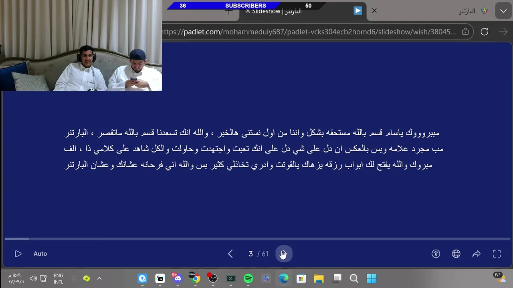Open Google Chrome from taskbar
Screen dimensions: 513x288
click(195, 278)
